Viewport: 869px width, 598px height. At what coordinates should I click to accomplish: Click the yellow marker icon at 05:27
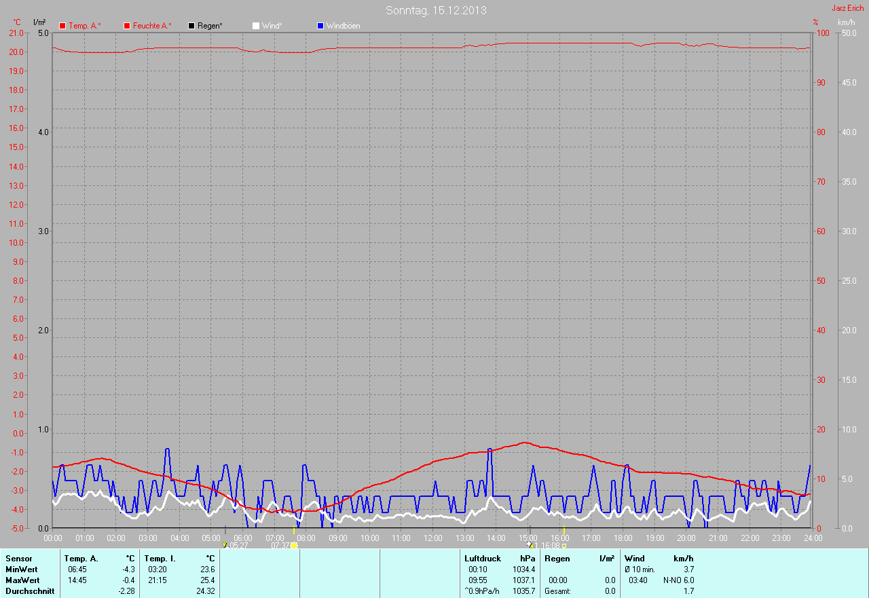point(225,544)
